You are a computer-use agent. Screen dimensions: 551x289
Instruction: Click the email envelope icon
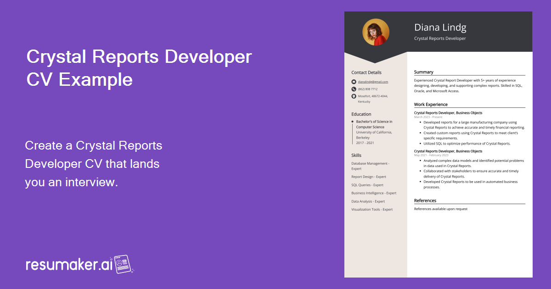click(353, 82)
